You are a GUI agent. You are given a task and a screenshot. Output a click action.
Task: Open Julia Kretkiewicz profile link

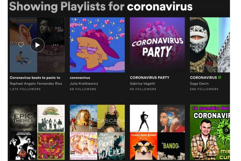click(84, 83)
